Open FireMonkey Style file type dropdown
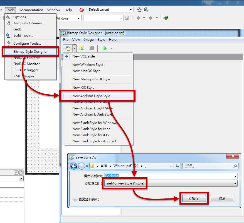Image resolution: width=244 pixels, height=223 pixels. pyautogui.click(x=171, y=184)
